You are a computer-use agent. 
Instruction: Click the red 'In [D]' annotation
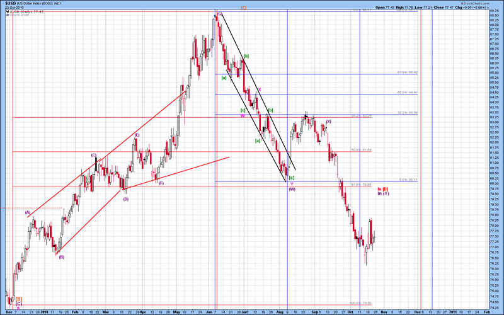click(382, 189)
